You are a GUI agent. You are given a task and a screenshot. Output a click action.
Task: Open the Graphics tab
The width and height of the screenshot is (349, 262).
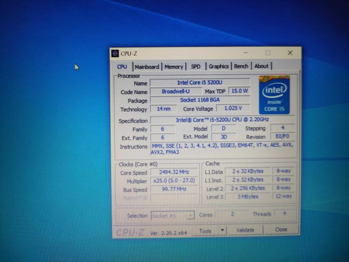click(x=219, y=66)
